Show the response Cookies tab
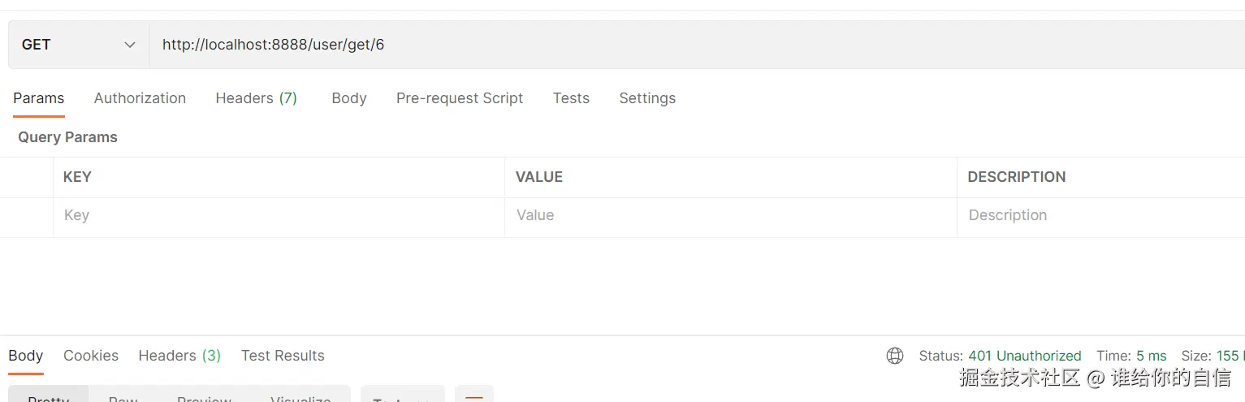Image resolution: width=1245 pixels, height=402 pixels. click(91, 356)
